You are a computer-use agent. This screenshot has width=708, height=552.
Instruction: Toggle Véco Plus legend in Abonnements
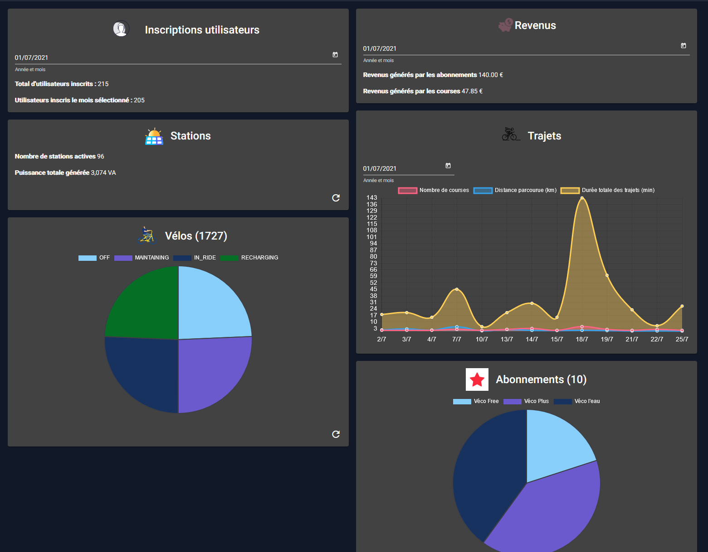point(526,401)
